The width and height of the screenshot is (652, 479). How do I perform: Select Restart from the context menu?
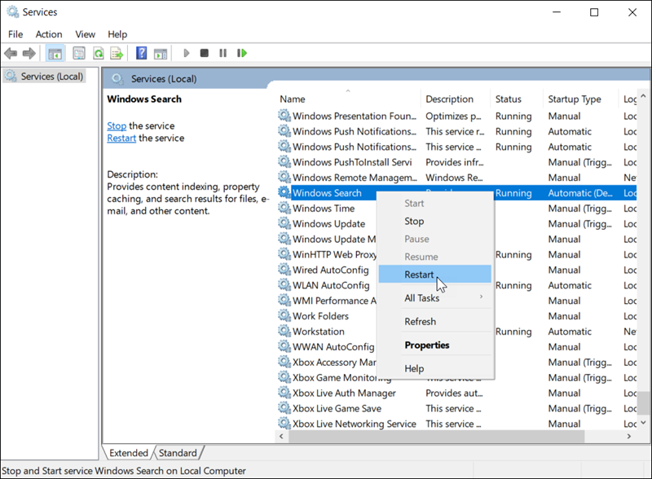[x=418, y=275]
